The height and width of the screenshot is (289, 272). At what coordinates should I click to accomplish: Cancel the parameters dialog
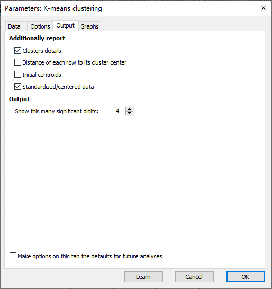[194, 277]
